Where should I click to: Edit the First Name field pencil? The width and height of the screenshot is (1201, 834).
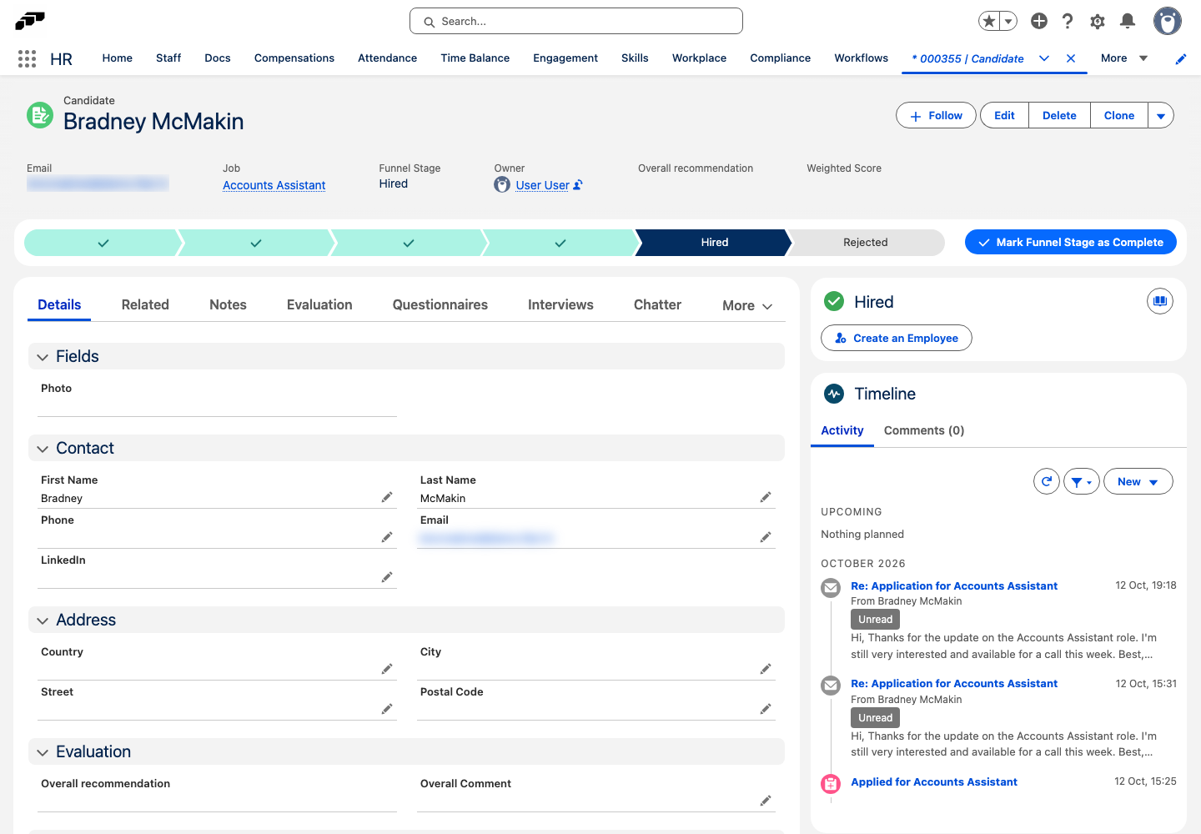pos(387,497)
